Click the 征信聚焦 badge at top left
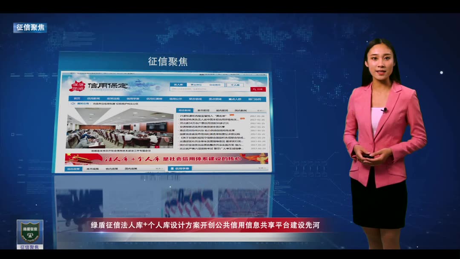The image size is (460, 259). coord(31,27)
